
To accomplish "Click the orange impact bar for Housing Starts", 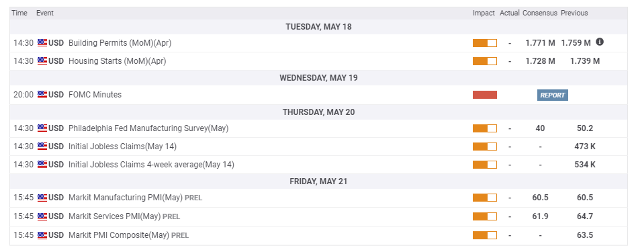I will coord(485,61).
